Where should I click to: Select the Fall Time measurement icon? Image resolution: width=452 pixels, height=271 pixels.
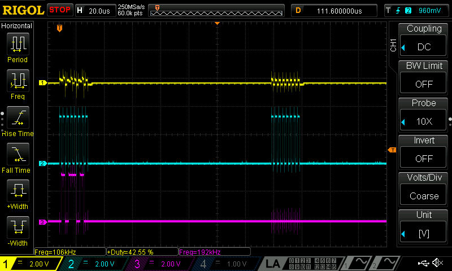[x=18, y=154]
